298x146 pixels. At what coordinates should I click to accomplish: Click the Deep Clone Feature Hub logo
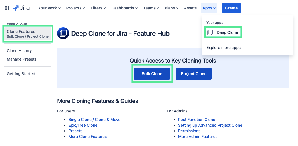point(63,34)
